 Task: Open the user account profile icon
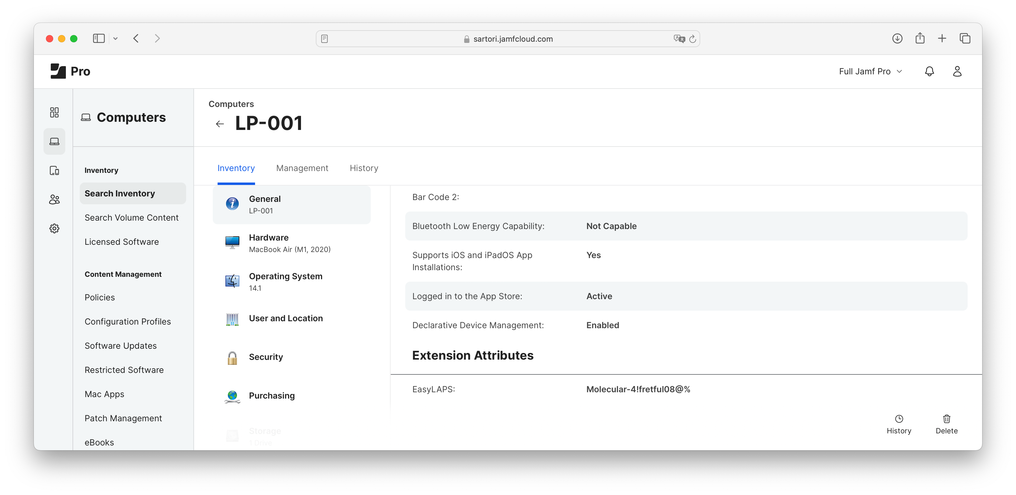[x=957, y=71]
